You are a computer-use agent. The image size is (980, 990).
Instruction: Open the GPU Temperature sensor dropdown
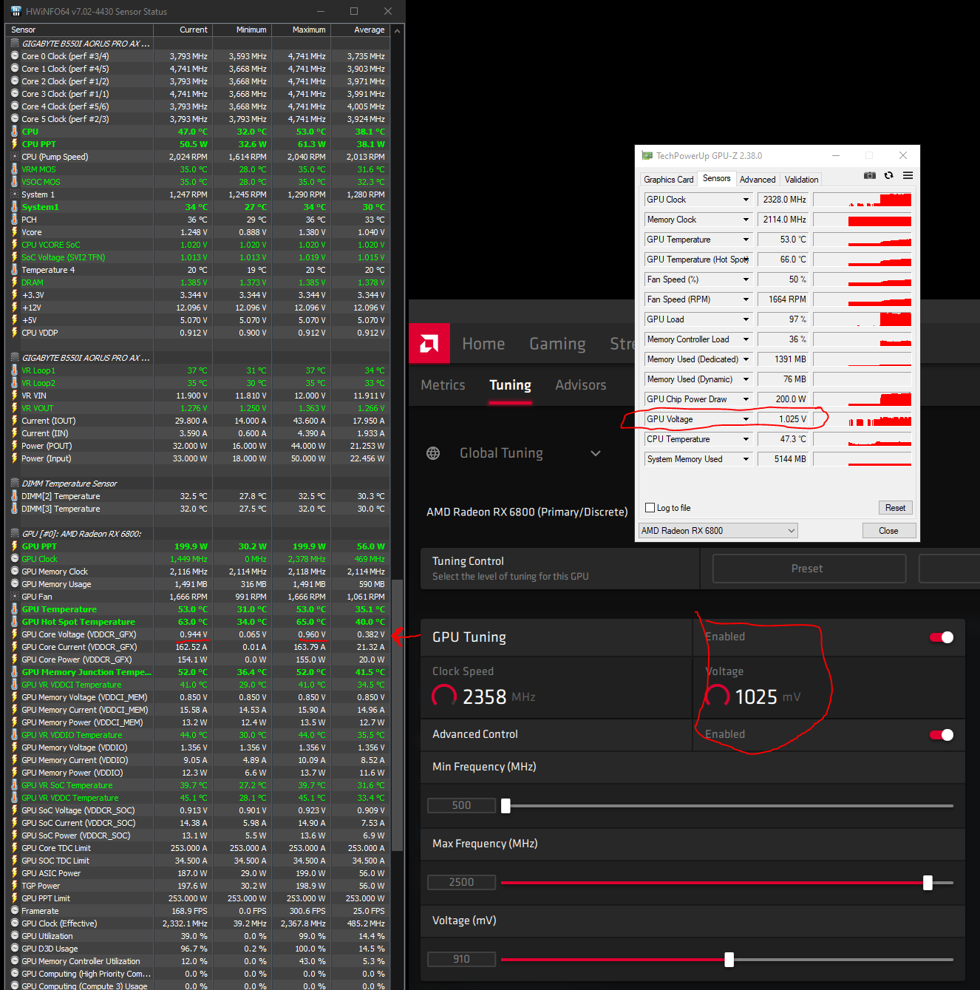(746, 240)
